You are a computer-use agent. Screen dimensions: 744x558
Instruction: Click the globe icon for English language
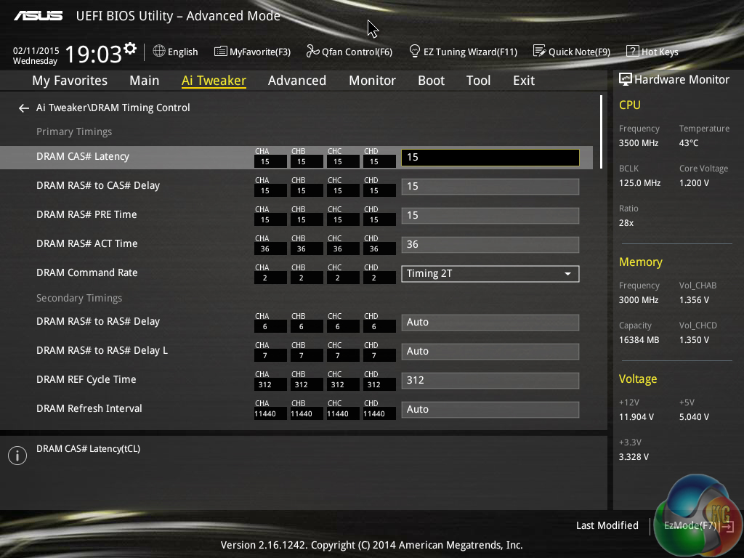point(159,52)
